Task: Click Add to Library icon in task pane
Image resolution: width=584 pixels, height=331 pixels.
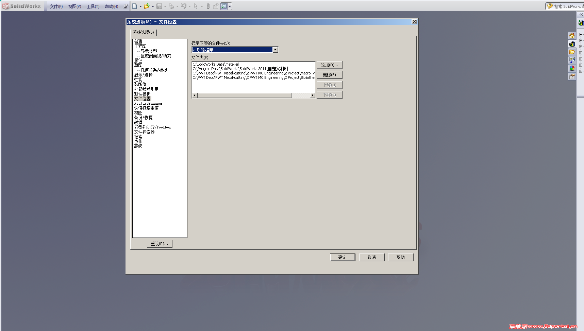Action: pyautogui.click(x=581, y=23)
